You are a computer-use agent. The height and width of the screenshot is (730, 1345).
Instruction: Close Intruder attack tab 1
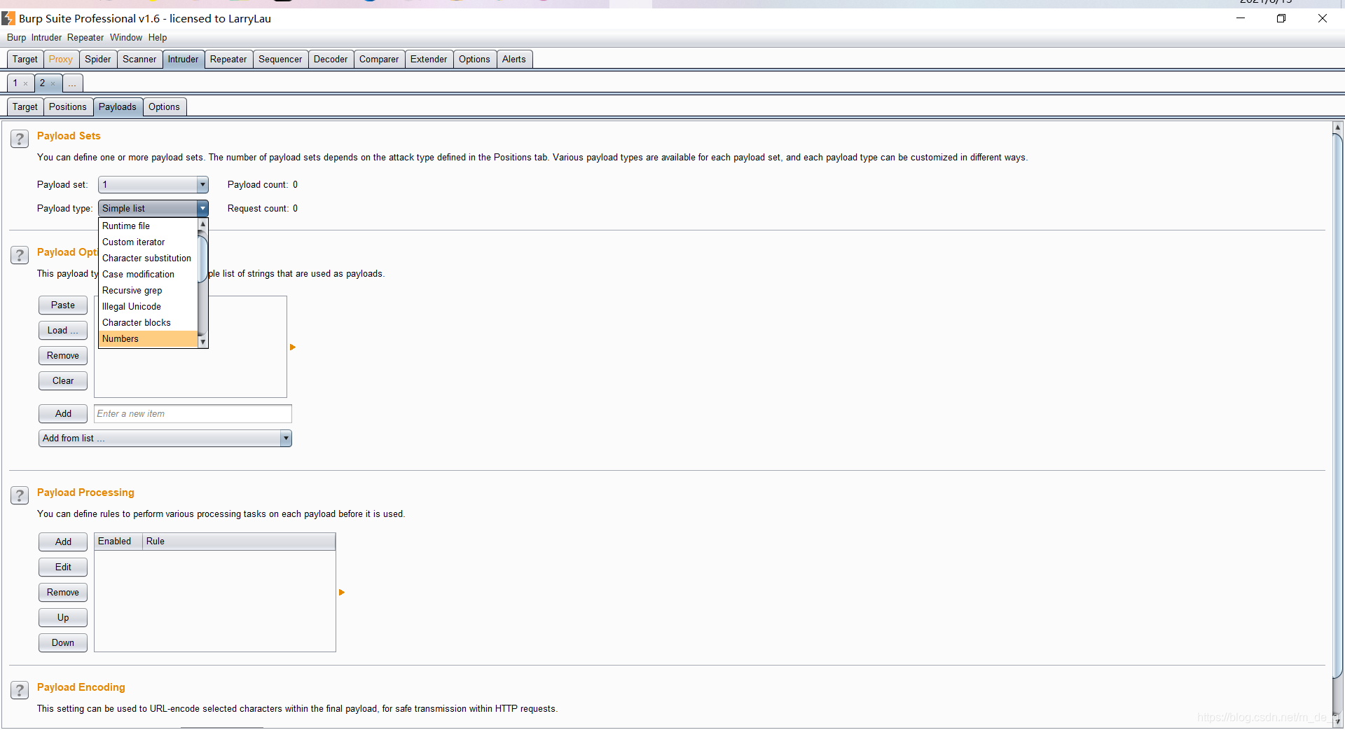point(26,84)
